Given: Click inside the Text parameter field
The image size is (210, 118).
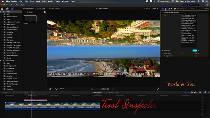Looking at the screenshot, I should (189, 31).
